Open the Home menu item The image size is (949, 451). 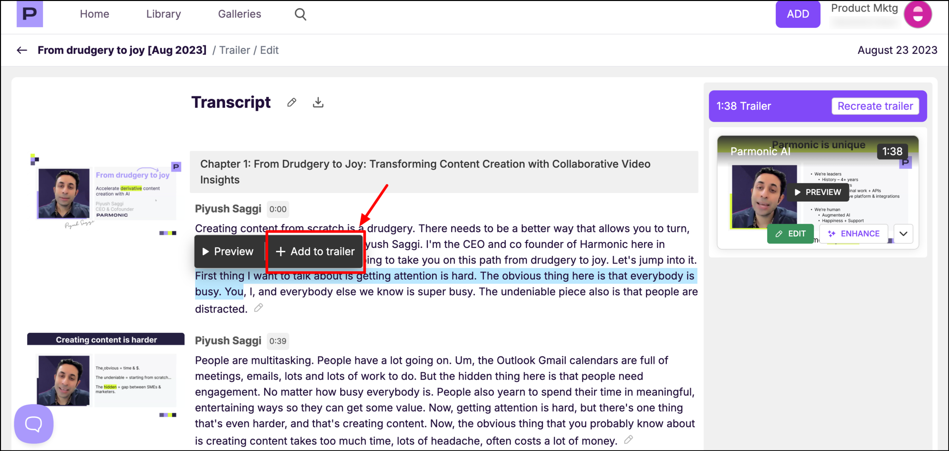[94, 14]
